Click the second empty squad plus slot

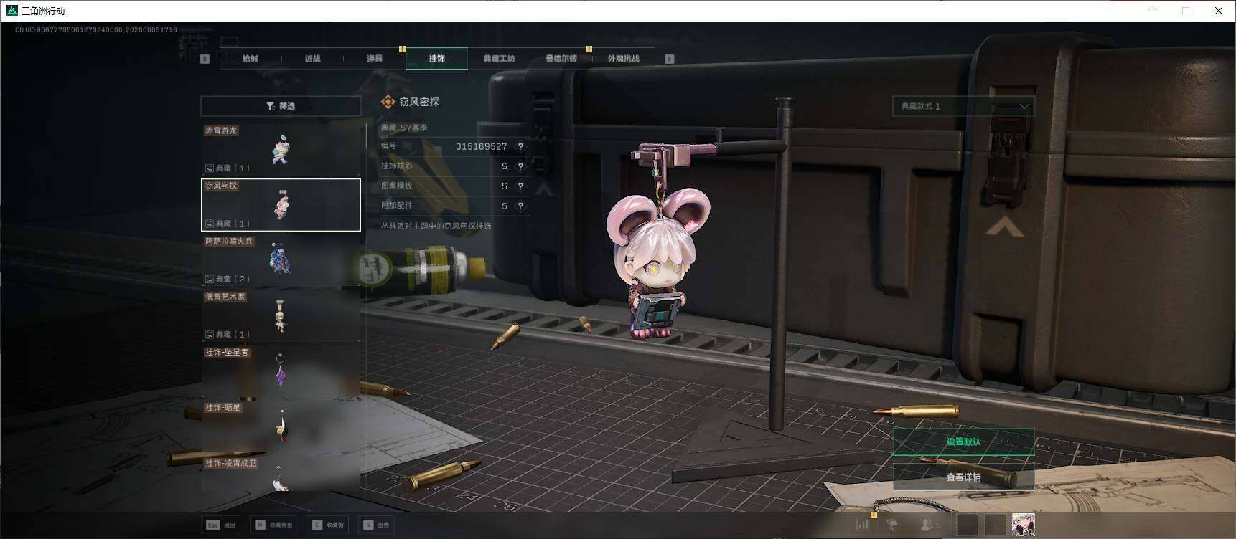click(x=995, y=525)
